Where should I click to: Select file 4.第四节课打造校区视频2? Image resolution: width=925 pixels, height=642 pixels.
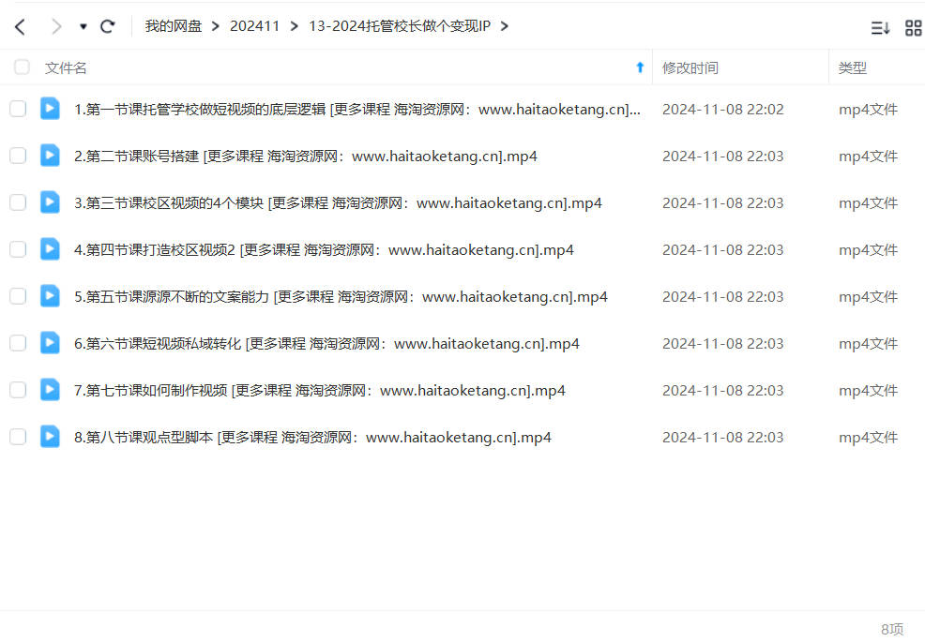pos(324,250)
